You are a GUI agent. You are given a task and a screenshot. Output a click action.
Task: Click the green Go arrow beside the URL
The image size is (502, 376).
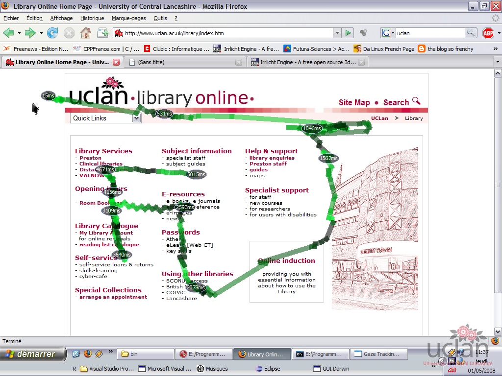(348, 33)
